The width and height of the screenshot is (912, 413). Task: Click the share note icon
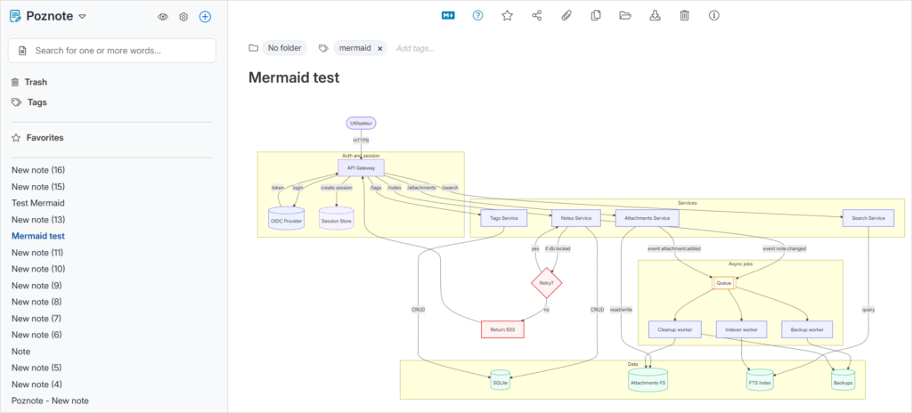coord(536,15)
